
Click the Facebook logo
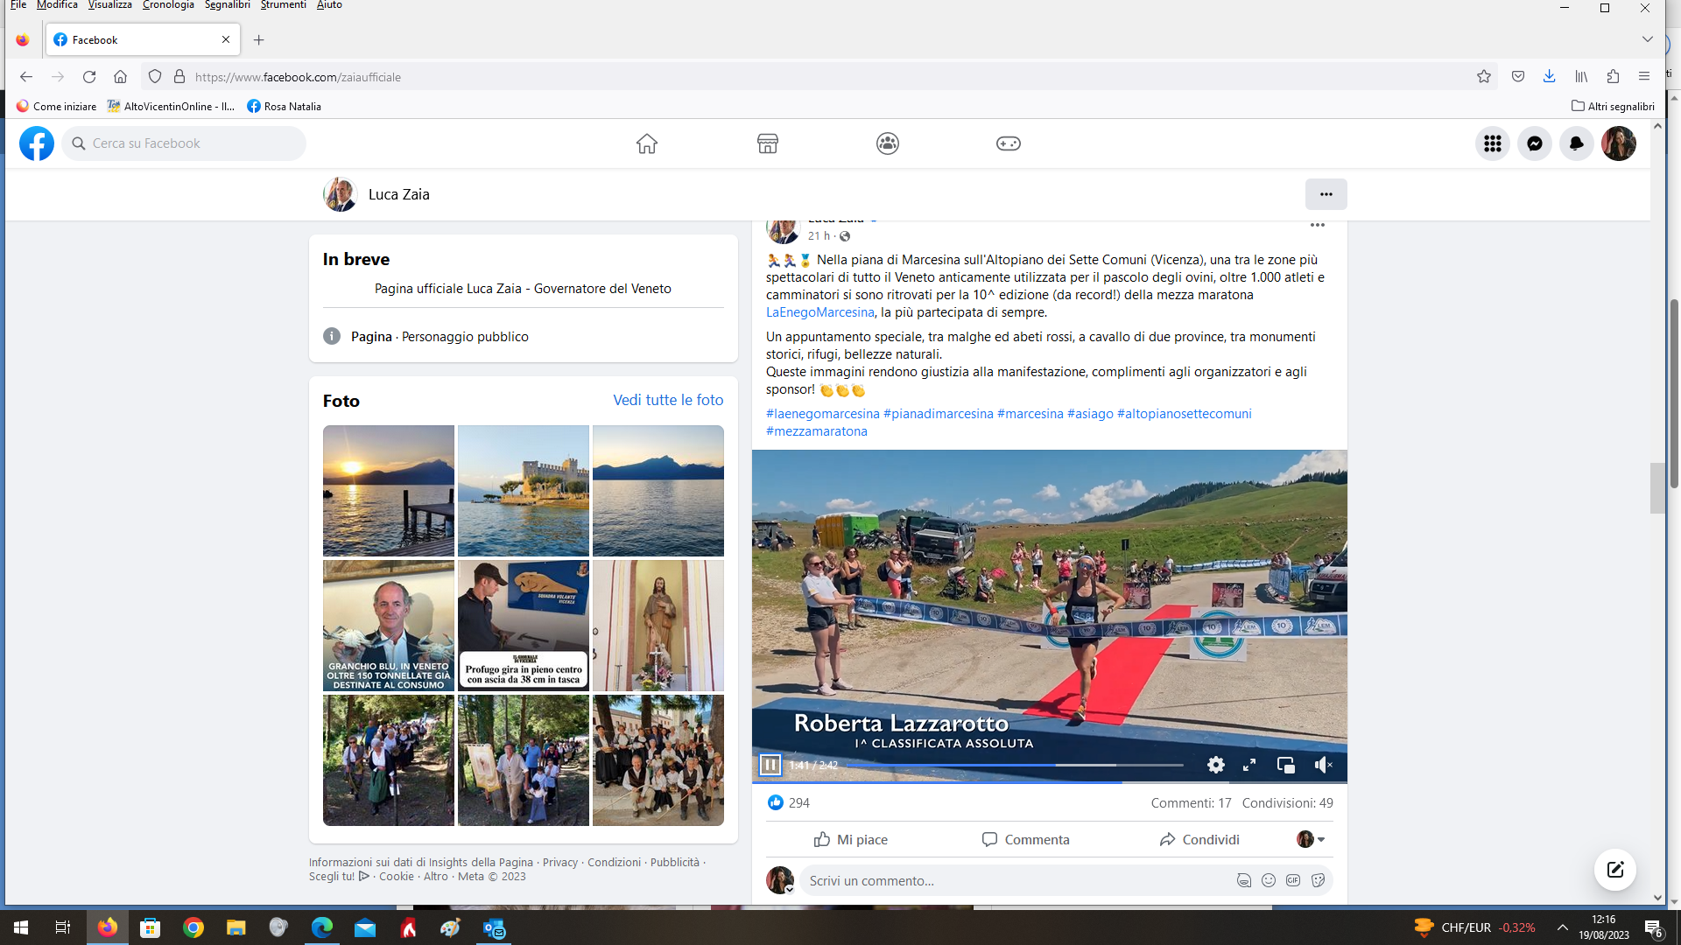point(37,143)
